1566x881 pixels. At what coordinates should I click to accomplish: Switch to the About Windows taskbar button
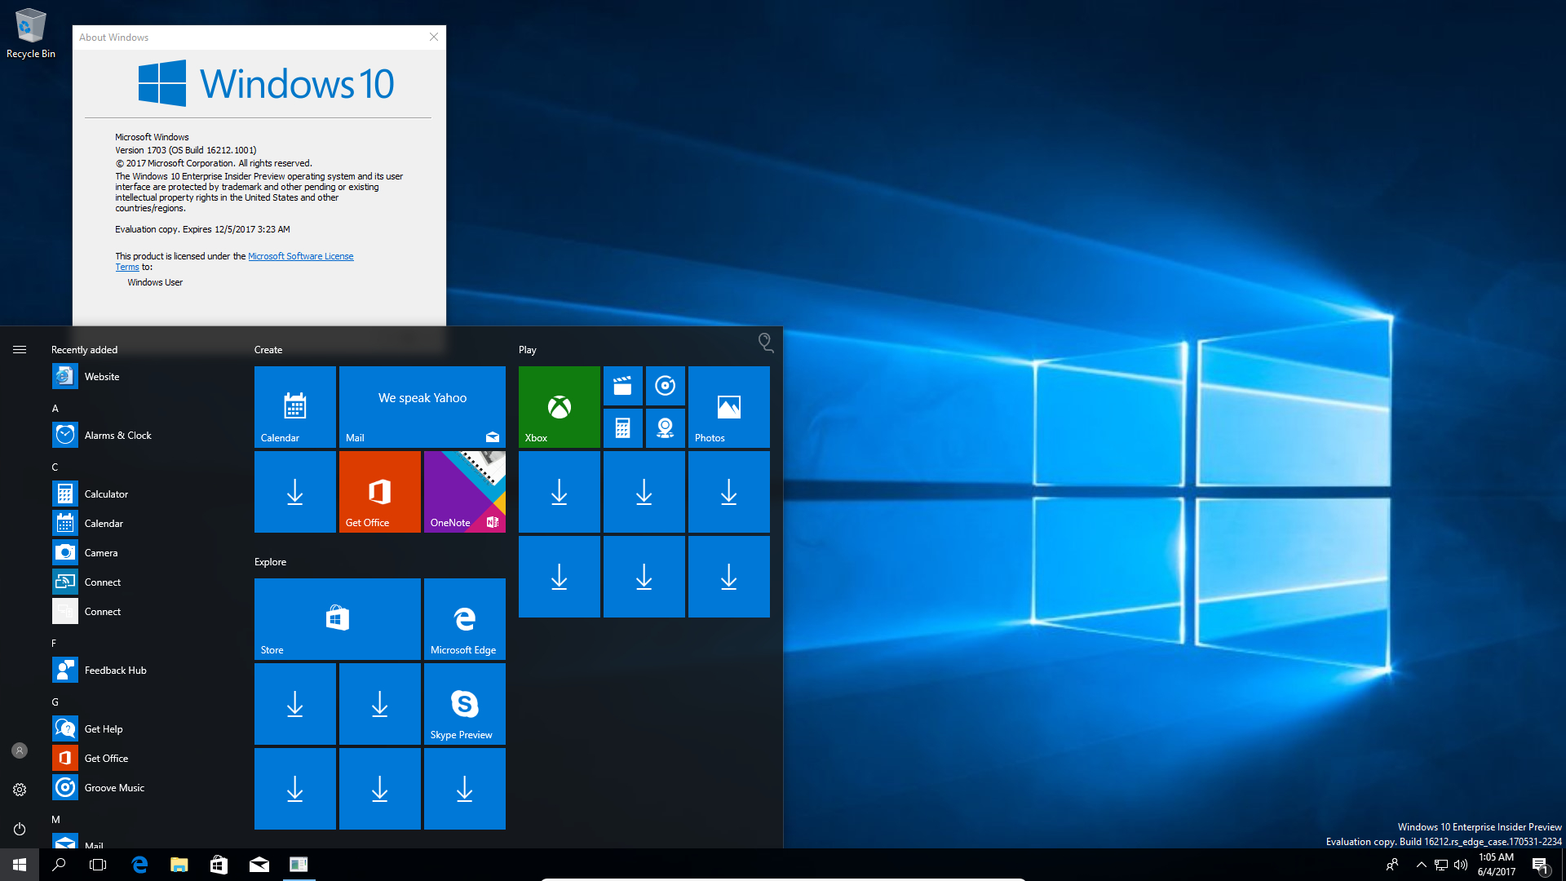tap(299, 865)
